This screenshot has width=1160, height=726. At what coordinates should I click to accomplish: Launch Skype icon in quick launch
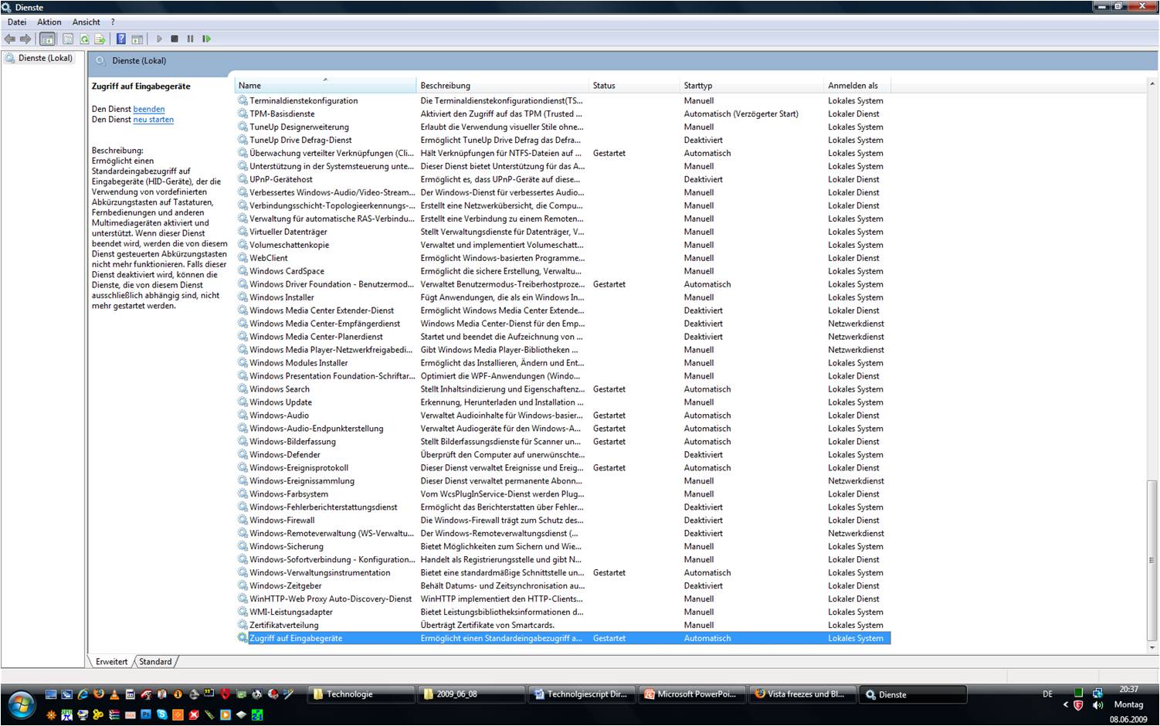click(161, 714)
